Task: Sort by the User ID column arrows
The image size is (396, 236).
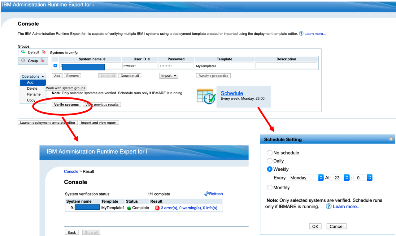Action: [149, 59]
